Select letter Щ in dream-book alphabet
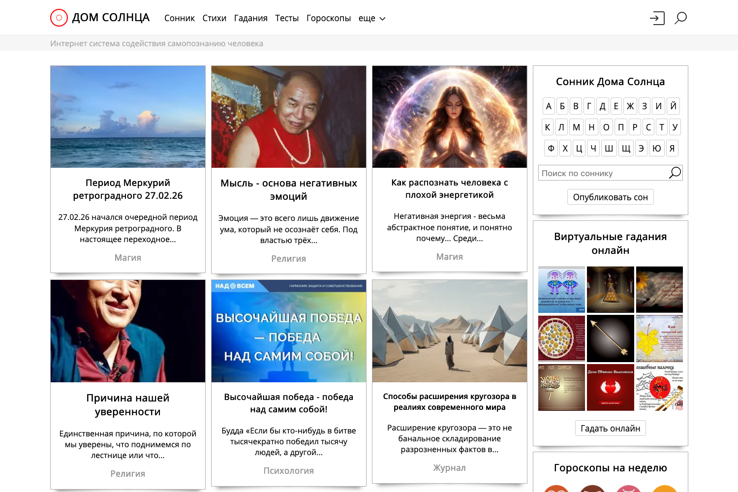The height and width of the screenshot is (492, 738). click(x=626, y=148)
